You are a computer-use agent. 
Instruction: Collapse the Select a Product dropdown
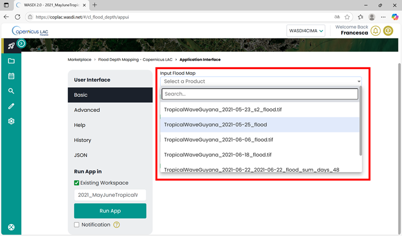261,81
